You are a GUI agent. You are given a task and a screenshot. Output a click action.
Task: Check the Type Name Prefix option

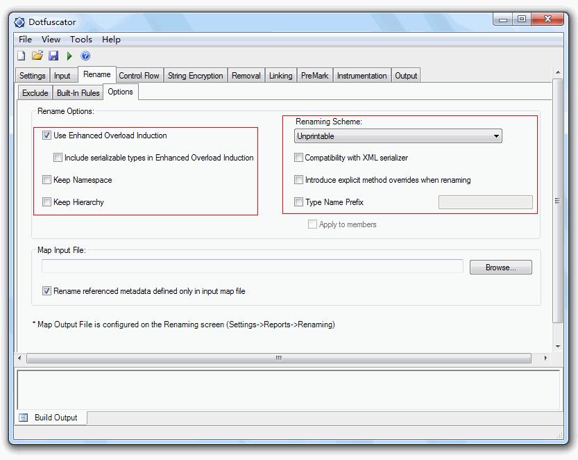tap(298, 202)
